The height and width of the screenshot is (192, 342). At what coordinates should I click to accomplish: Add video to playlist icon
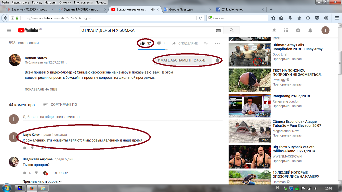[x=206, y=43]
